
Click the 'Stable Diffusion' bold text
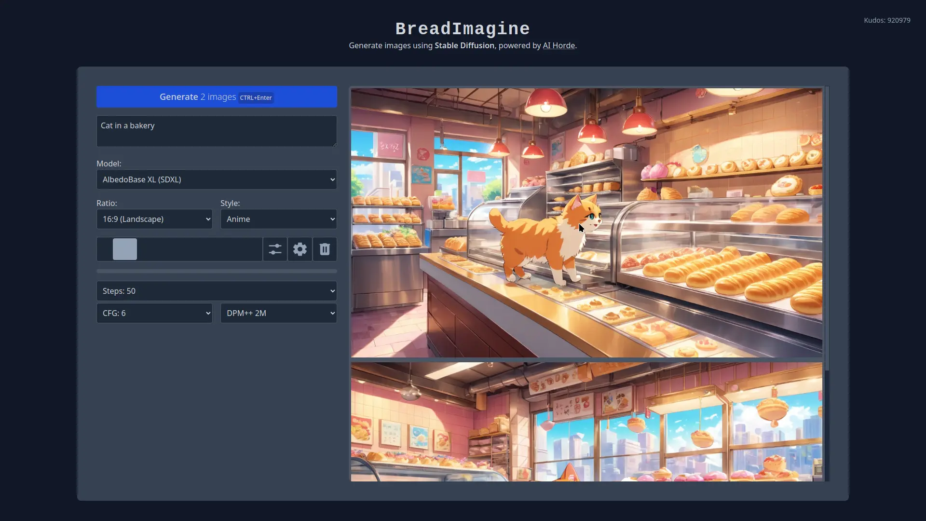point(464,45)
